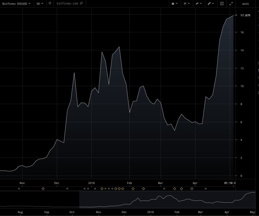Viewport: 259px width, 216px height.
Task: Click the Mar label on main time axis
Action: coord(160,183)
